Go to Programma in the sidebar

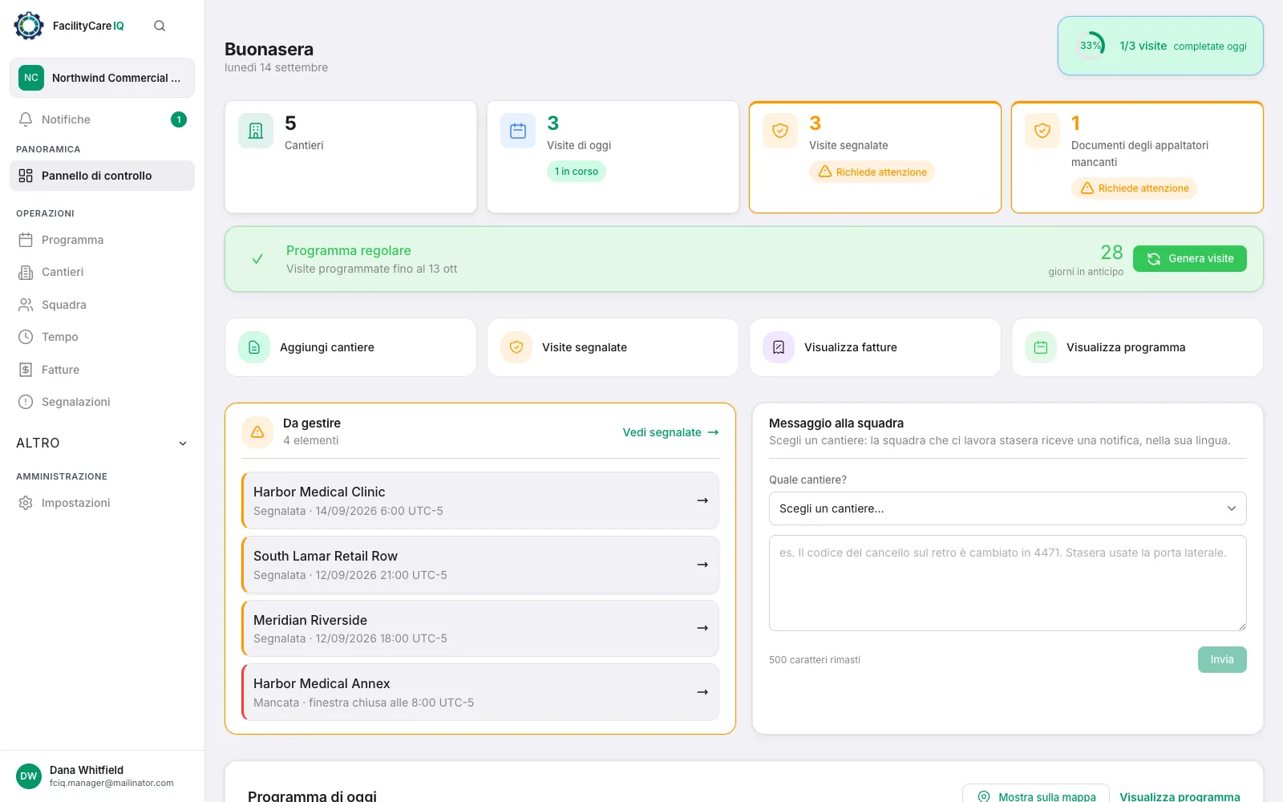tap(102, 240)
